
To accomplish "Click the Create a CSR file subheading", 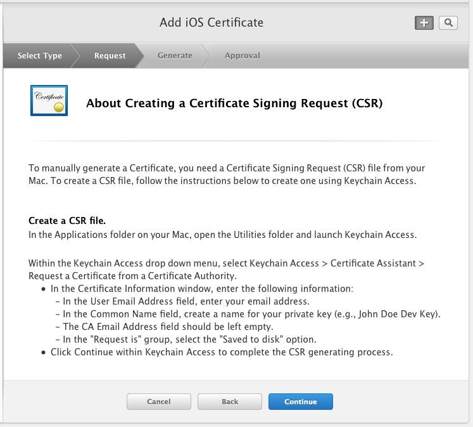I will pyautogui.click(x=67, y=221).
